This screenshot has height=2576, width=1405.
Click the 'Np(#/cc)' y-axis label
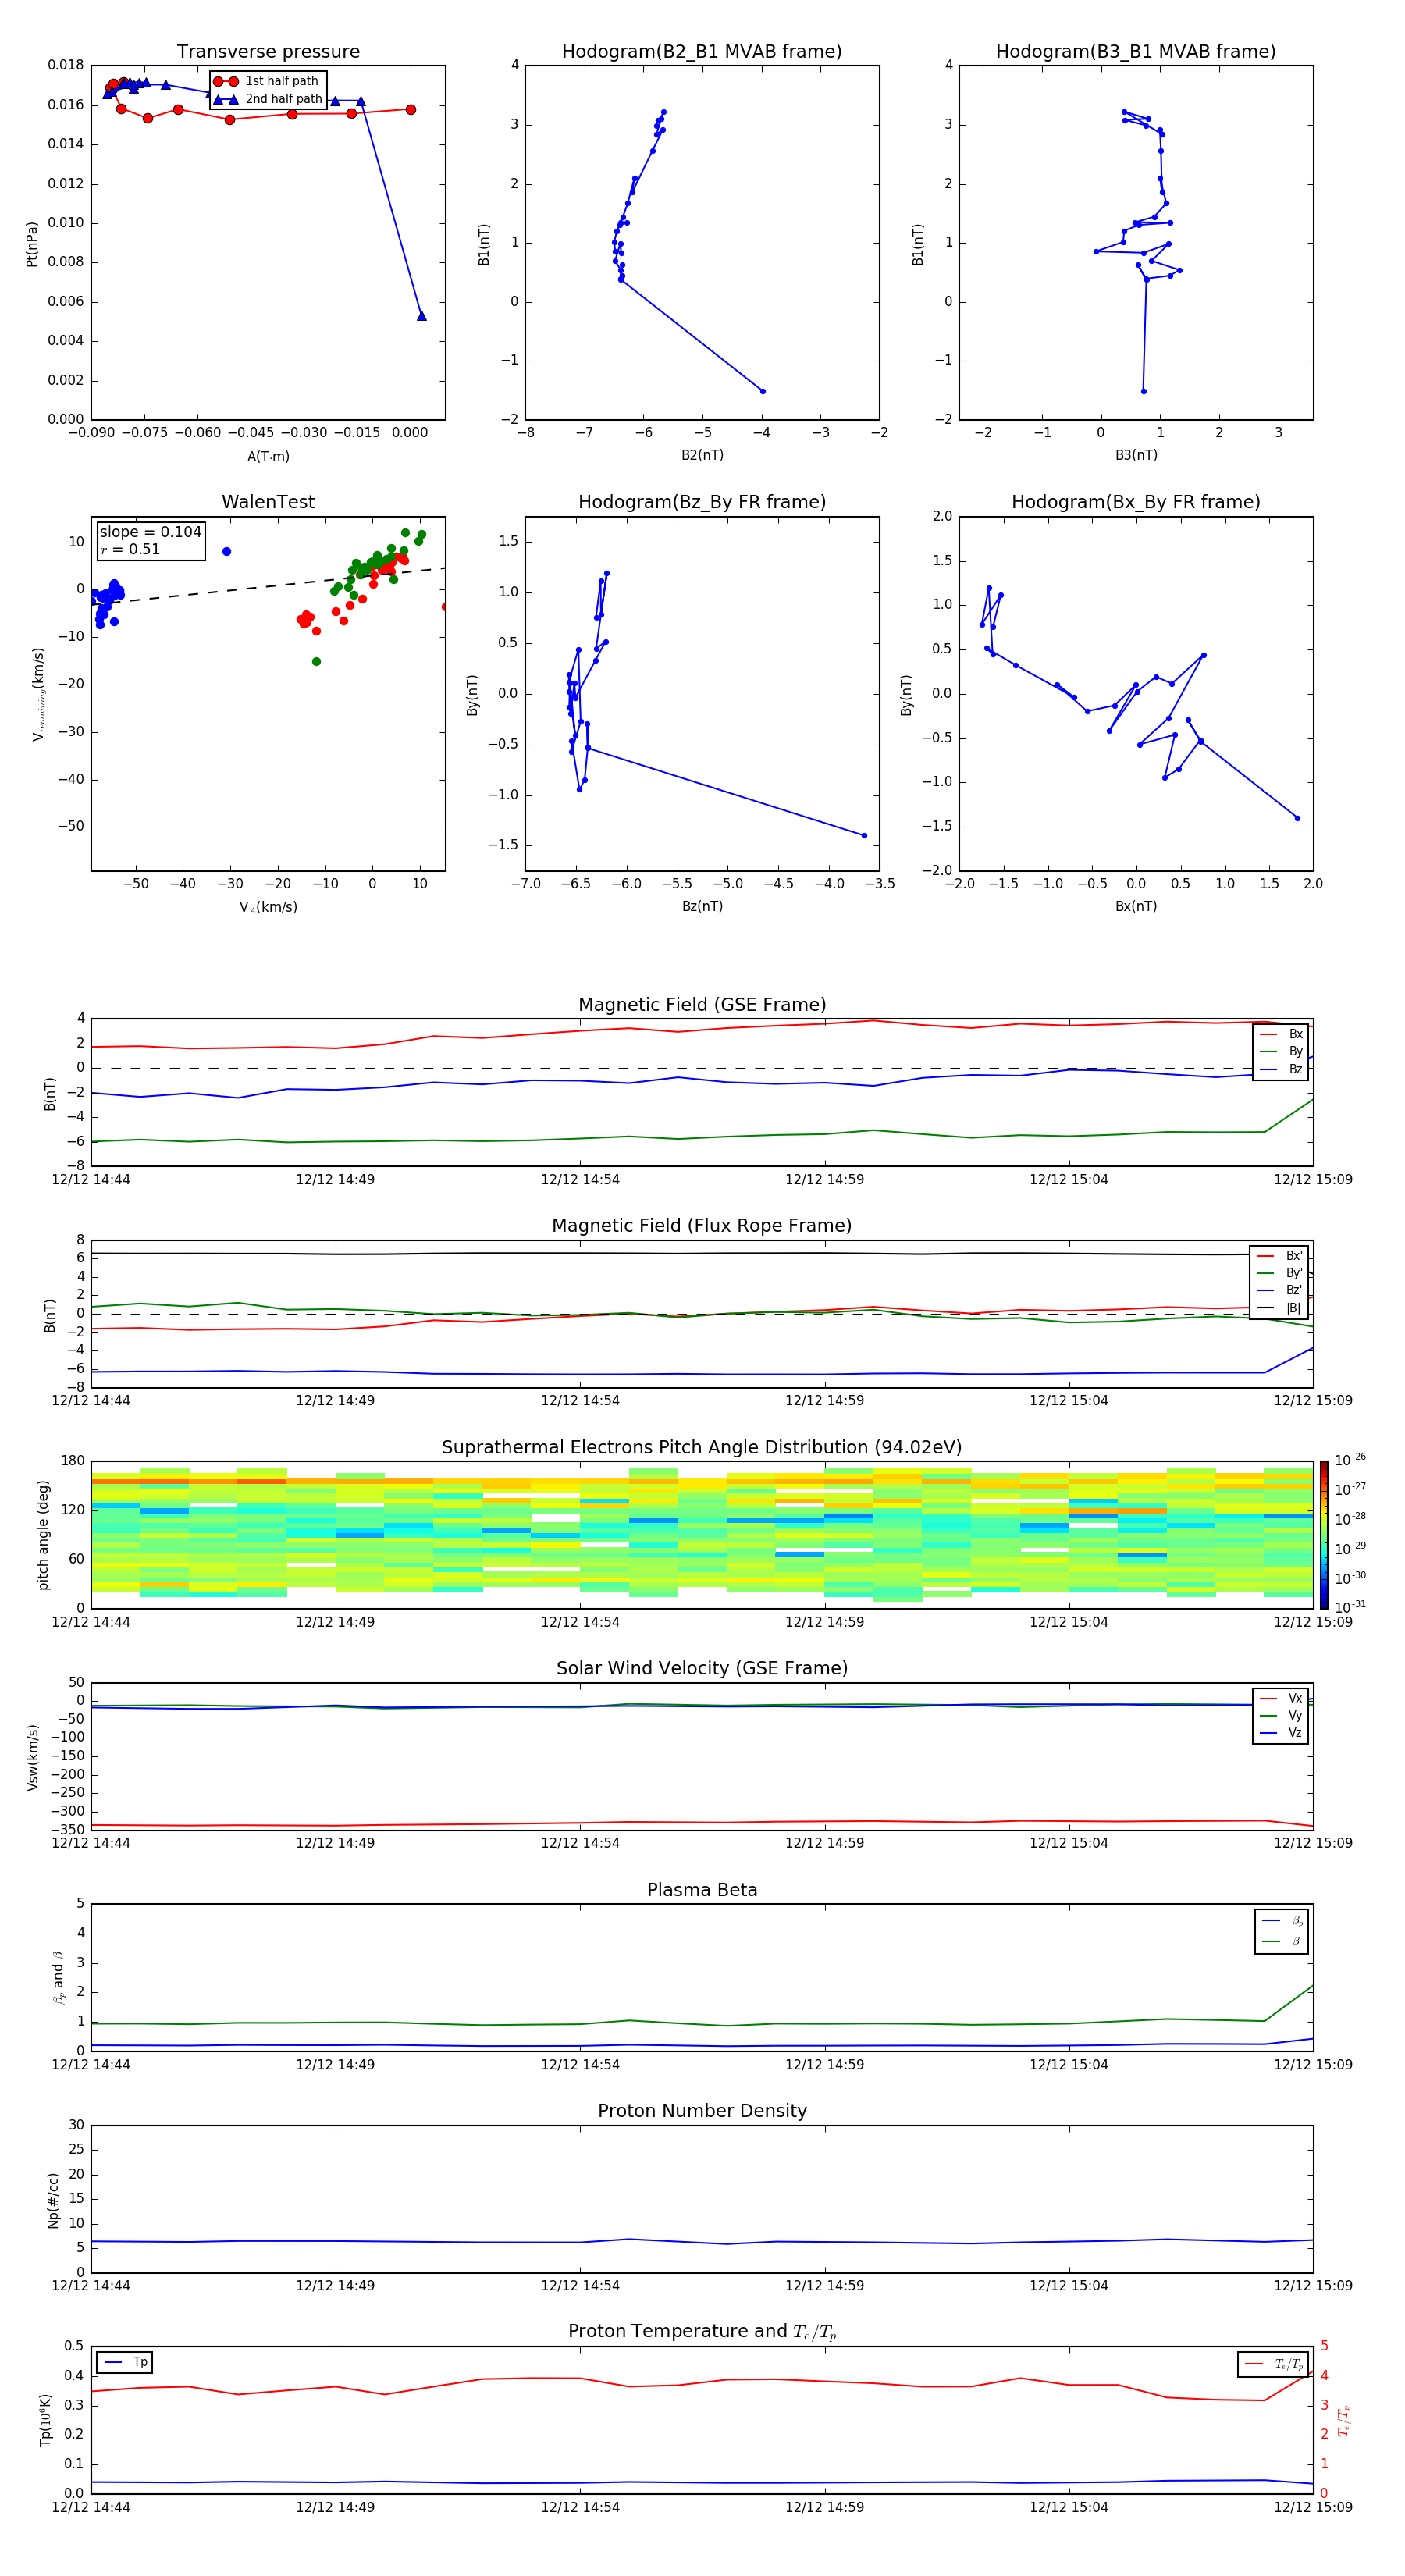pyautogui.click(x=53, y=2199)
